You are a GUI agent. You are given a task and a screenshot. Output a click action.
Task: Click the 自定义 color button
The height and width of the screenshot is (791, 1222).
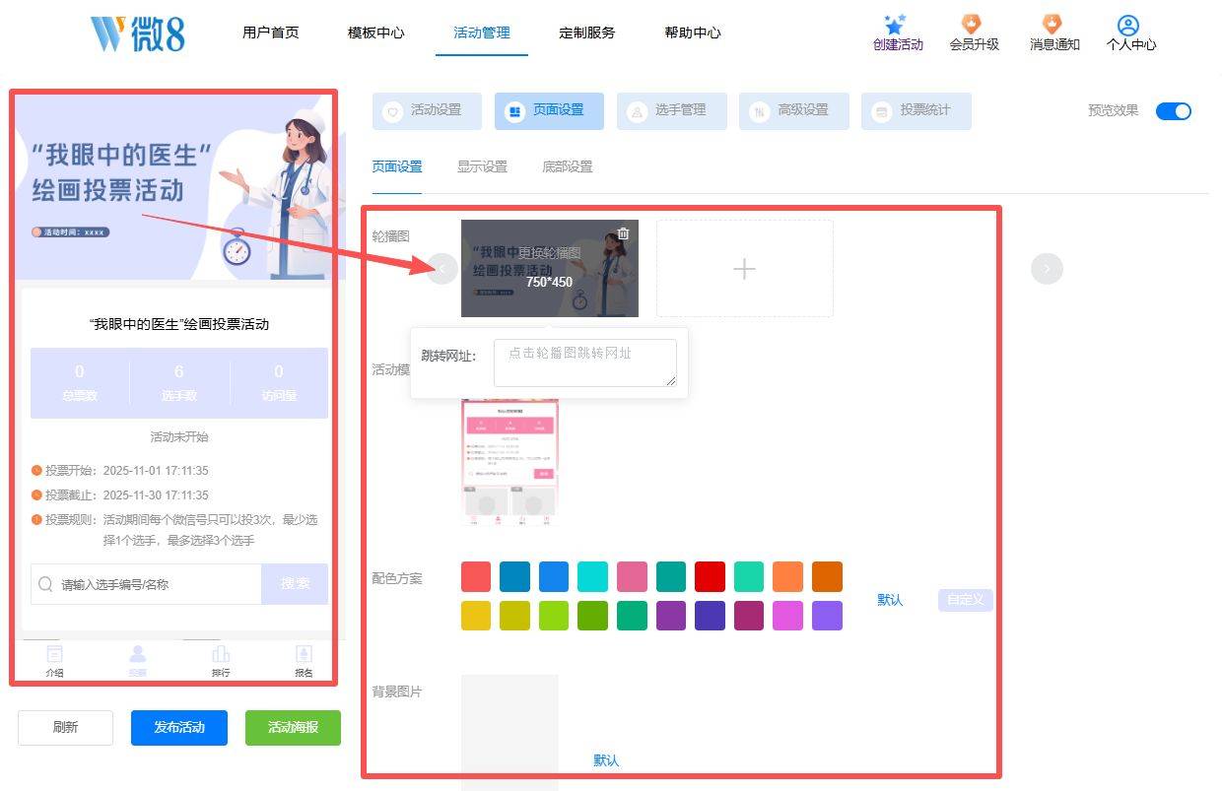click(x=966, y=600)
